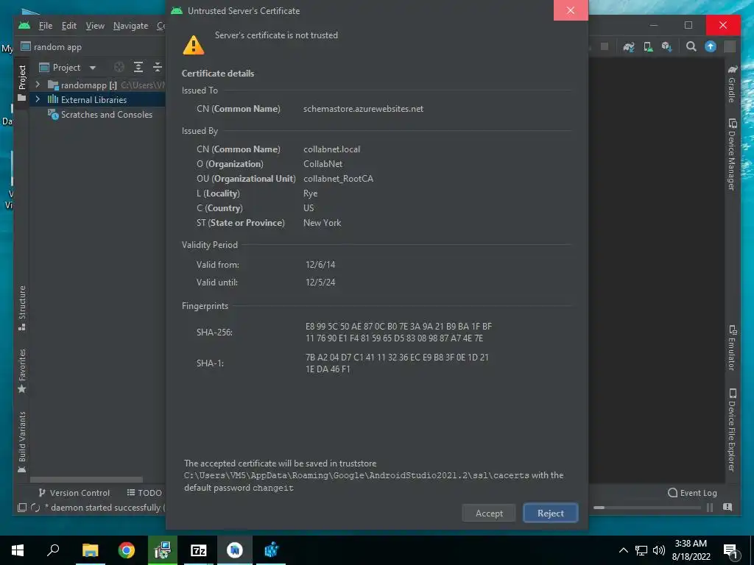The image size is (754, 565).
Task: Click Expand All icon in Project panel
Action: [138, 67]
